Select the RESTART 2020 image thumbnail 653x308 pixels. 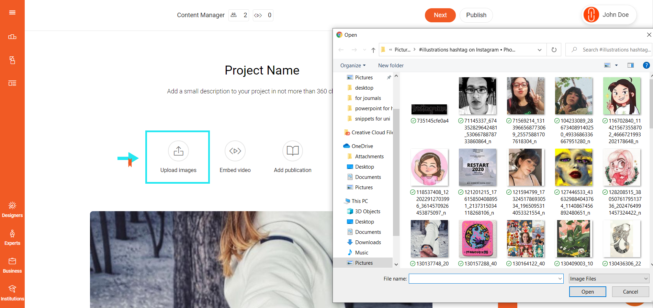(477, 167)
